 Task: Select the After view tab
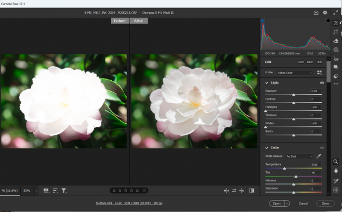(x=139, y=21)
